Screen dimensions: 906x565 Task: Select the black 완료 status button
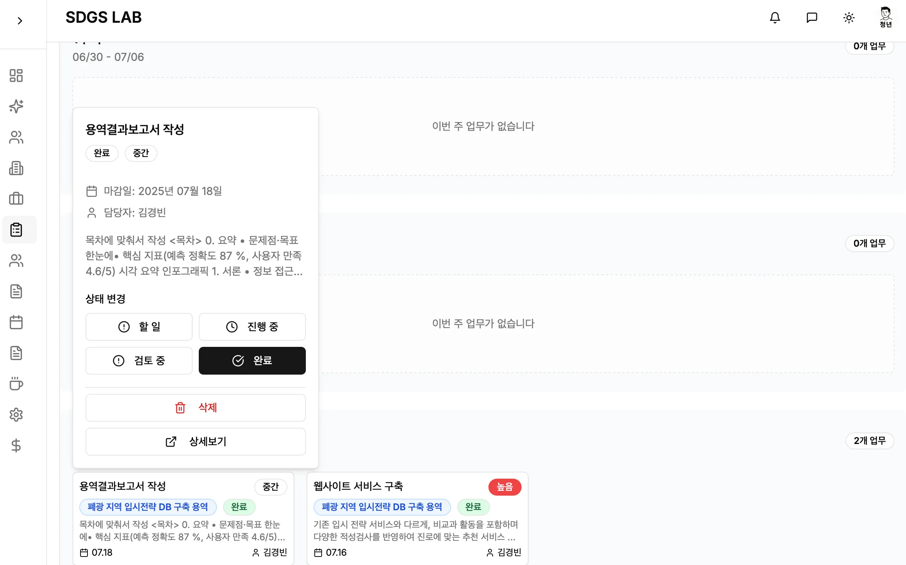tap(252, 361)
